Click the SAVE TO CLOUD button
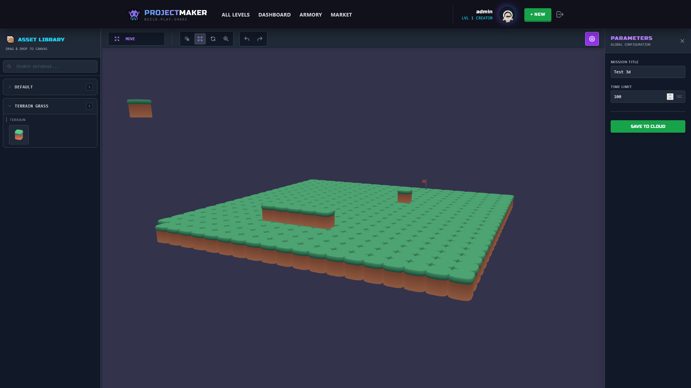691x388 pixels. pos(647,126)
